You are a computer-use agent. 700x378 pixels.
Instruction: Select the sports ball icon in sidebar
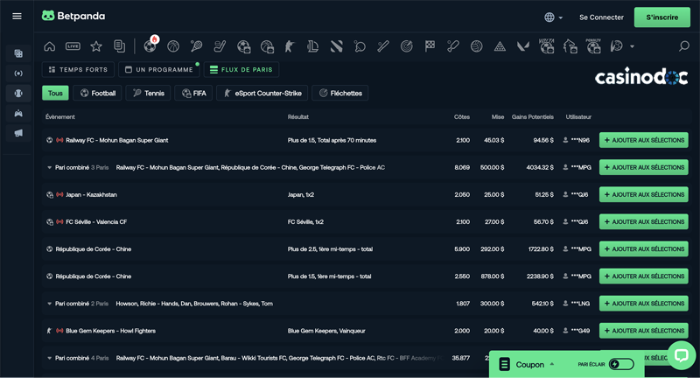(x=18, y=94)
